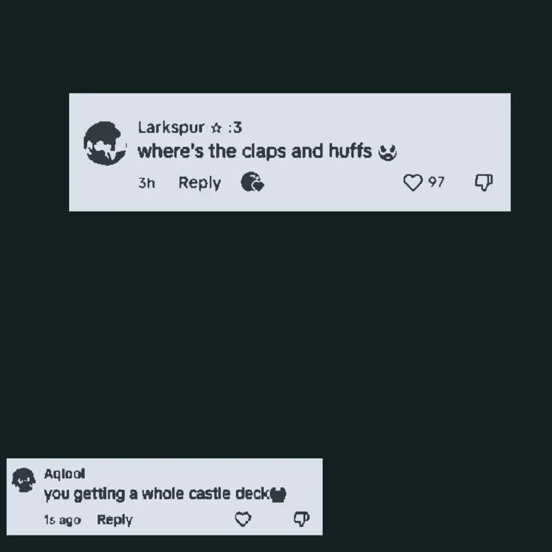The image size is (552, 552).
Task: Click the creator-liked badge beside Larkspur's Reply
Action: [253, 182]
